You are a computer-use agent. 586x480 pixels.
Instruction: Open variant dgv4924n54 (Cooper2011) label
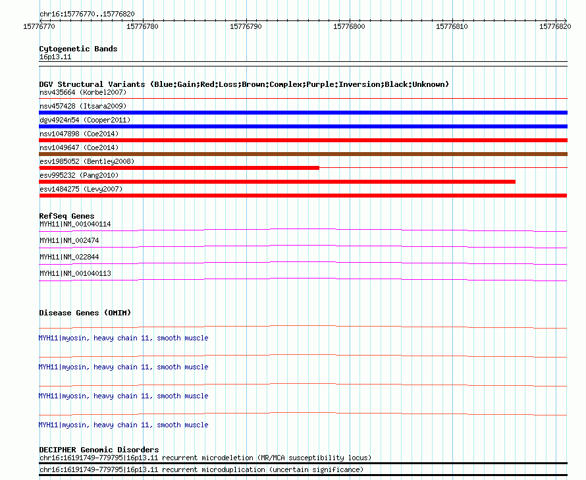(x=85, y=120)
